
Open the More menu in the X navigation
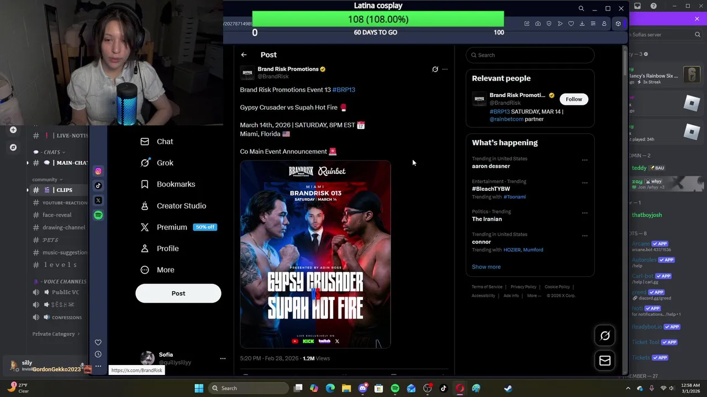tap(157, 270)
